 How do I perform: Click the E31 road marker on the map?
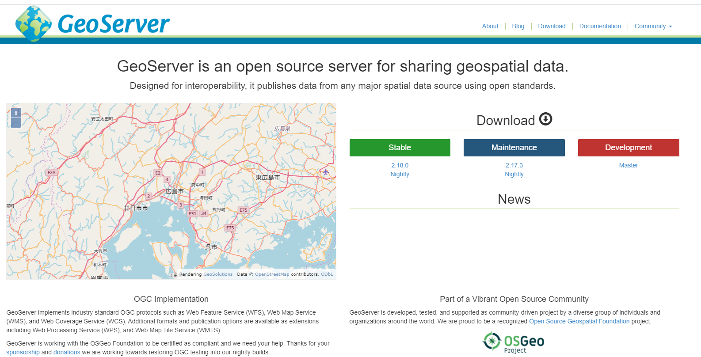tap(192, 213)
